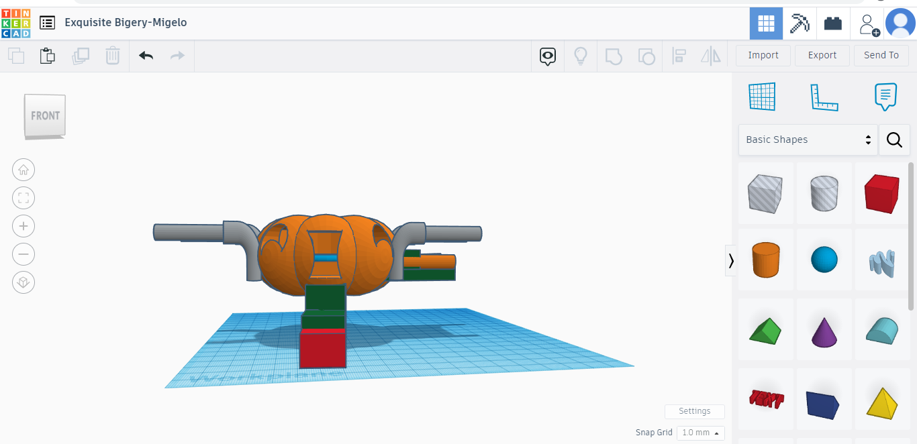Open shape search with the magnifier icon

tap(894, 140)
